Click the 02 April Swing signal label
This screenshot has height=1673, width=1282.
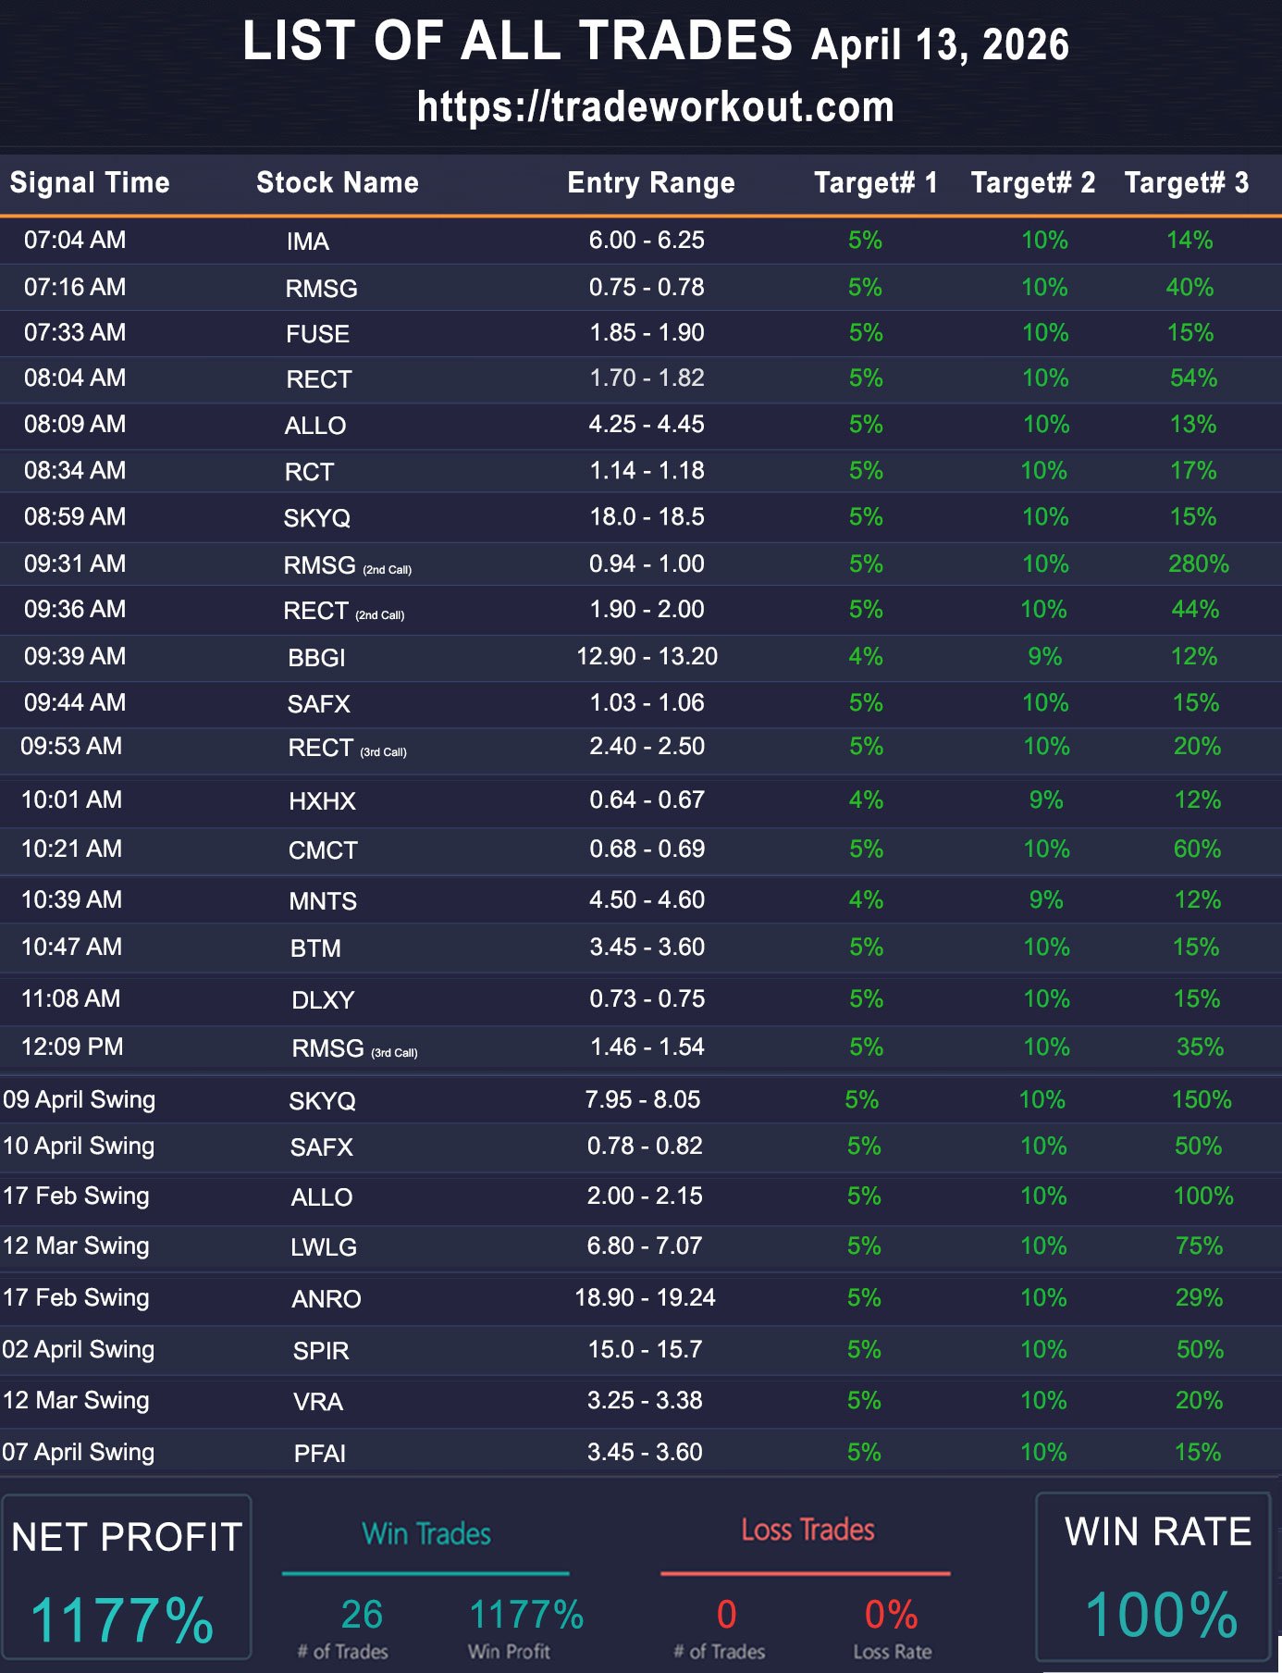(79, 1349)
